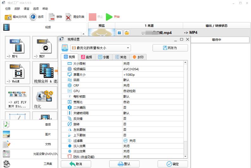Select the 每秒帧数 row
Screen dimensions: 251x168
pyautogui.click(x=122, y=97)
